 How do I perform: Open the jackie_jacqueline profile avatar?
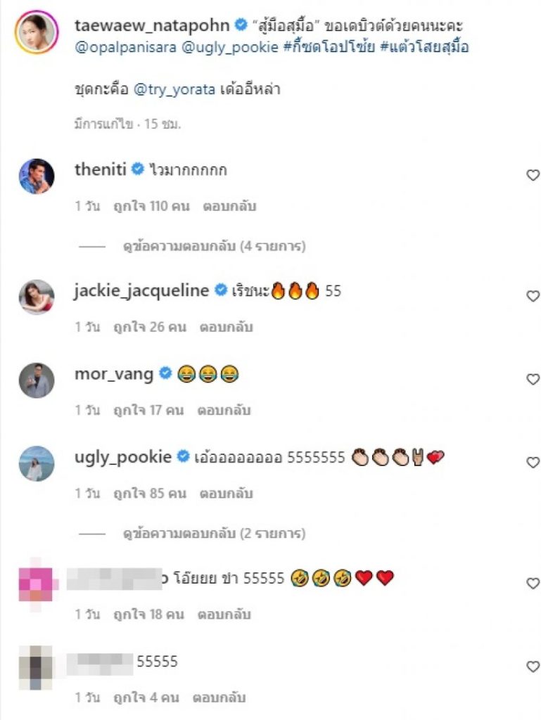[x=37, y=297]
